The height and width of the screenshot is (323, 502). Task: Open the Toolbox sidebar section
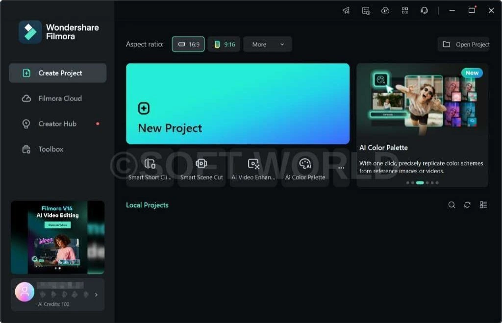point(58,149)
